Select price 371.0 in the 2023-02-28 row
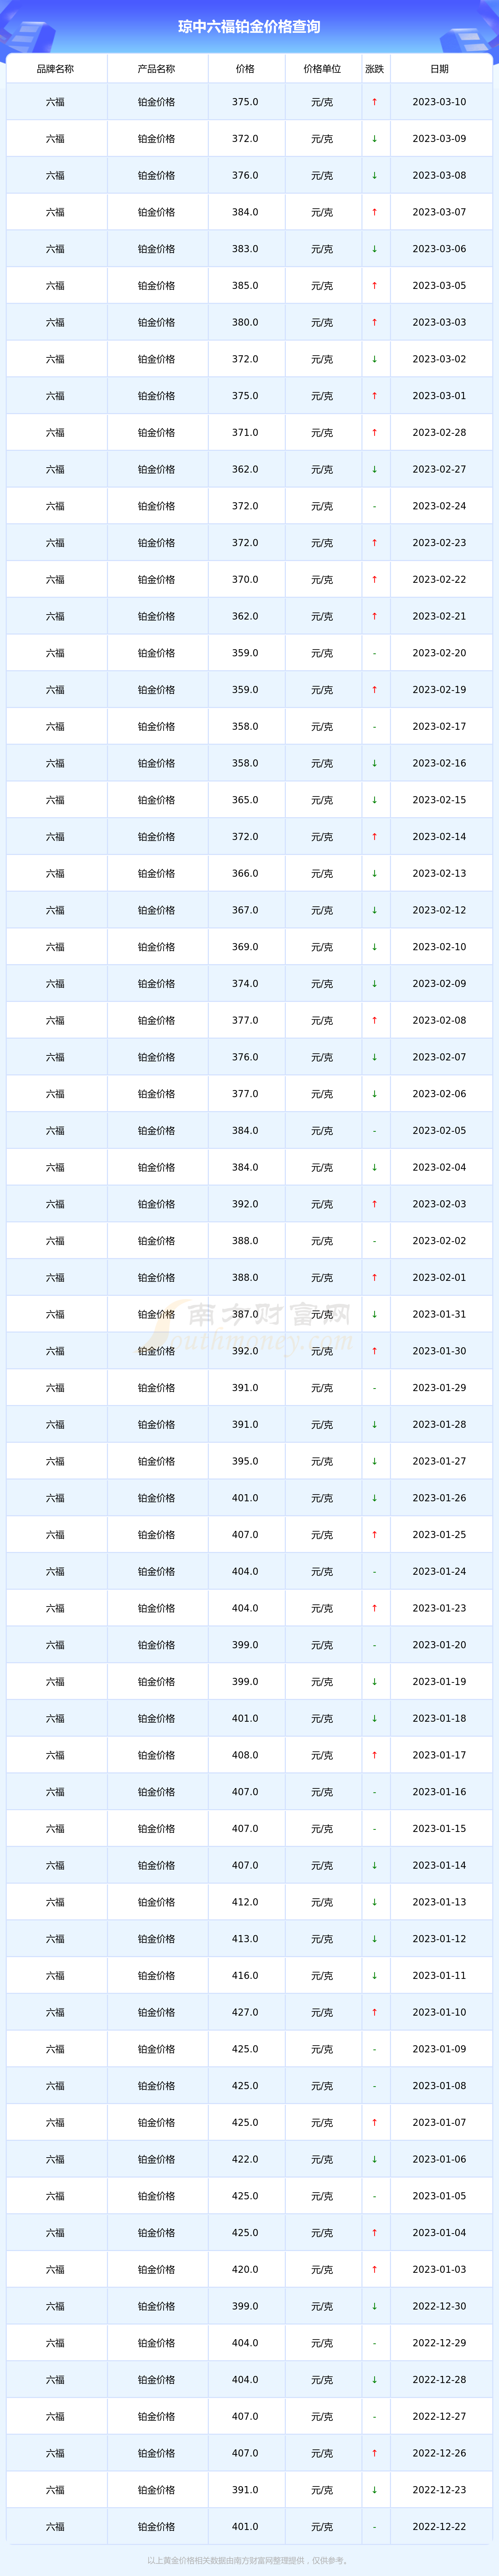499x2576 pixels. [245, 433]
